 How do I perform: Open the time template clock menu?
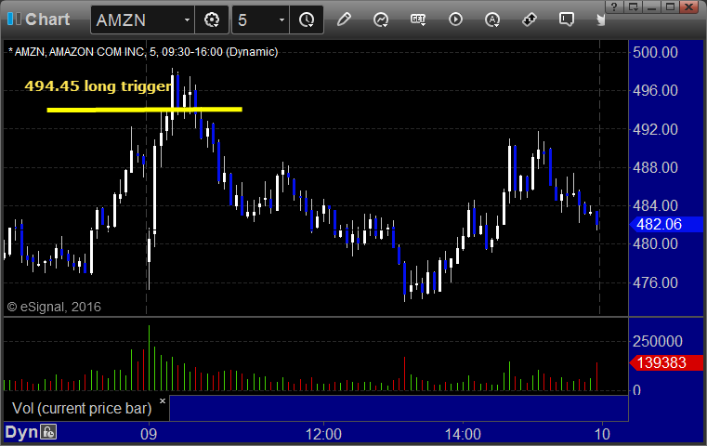click(307, 20)
